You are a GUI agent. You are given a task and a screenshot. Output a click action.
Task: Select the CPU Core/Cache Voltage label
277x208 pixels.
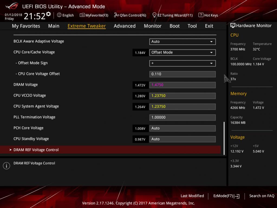click(34, 52)
